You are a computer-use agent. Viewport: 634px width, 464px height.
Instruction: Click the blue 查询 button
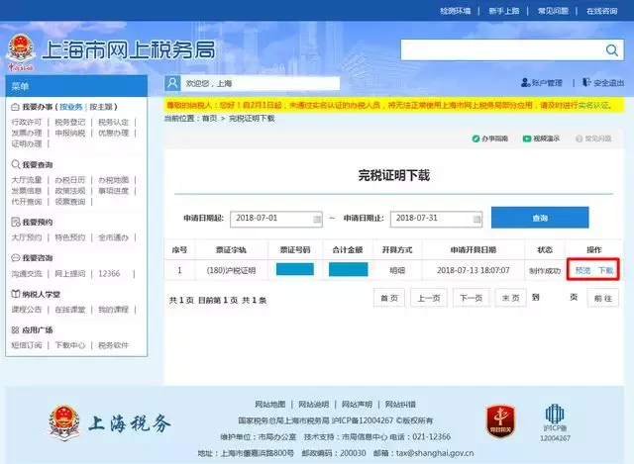pos(540,218)
